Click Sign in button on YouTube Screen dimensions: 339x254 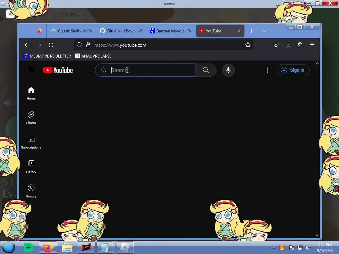[293, 70]
